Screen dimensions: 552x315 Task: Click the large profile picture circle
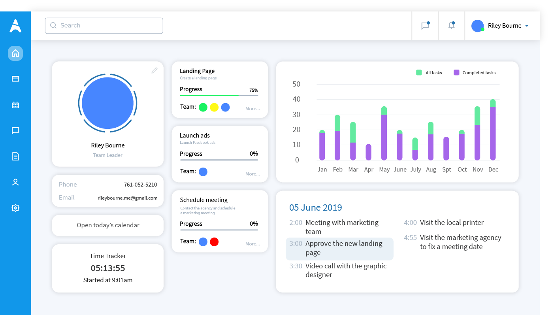(x=107, y=103)
